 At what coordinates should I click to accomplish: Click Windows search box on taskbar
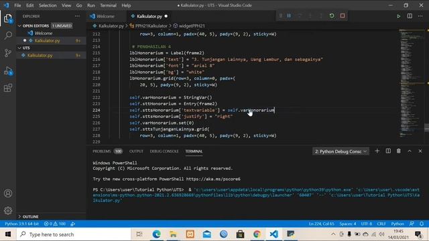(74, 234)
